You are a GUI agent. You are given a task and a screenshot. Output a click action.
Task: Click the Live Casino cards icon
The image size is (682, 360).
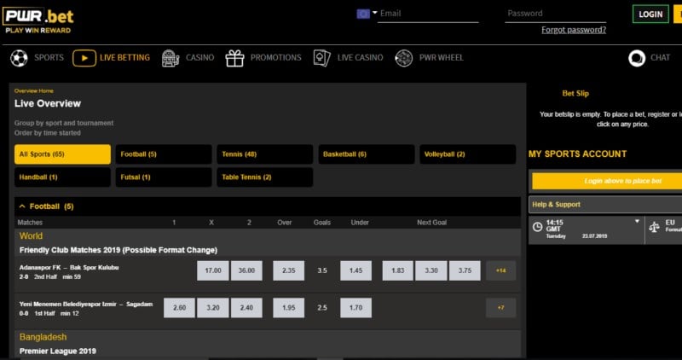tap(322, 58)
